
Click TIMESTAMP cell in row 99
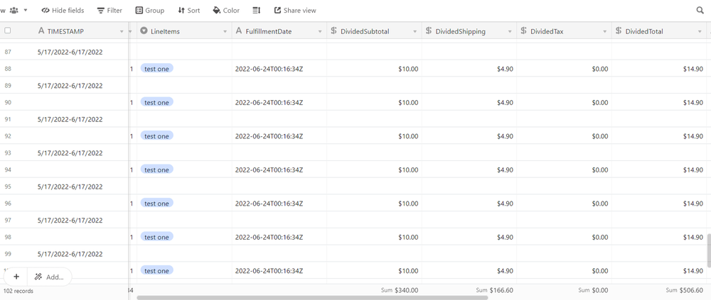point(81,254)
